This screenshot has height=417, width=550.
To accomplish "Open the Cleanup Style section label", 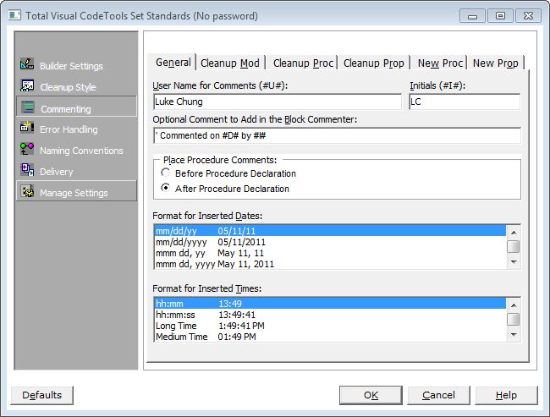I will [68, 87].
